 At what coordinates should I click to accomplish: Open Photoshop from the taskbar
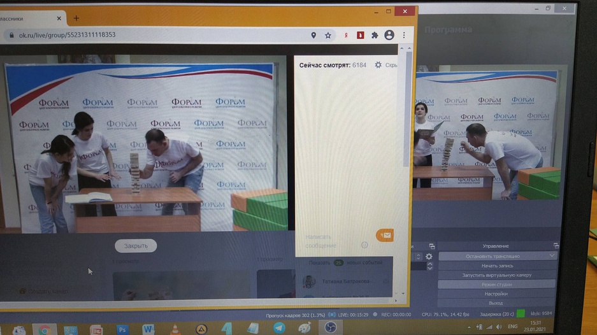[122, 329]
